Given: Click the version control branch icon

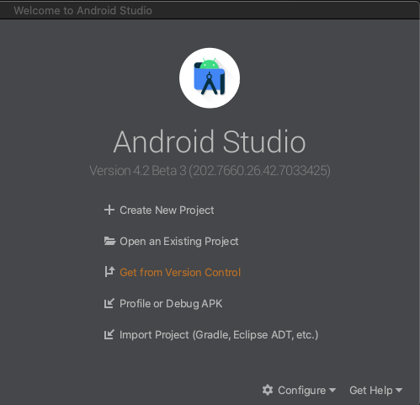Looking at the screenshot, I should coord(109,272).
